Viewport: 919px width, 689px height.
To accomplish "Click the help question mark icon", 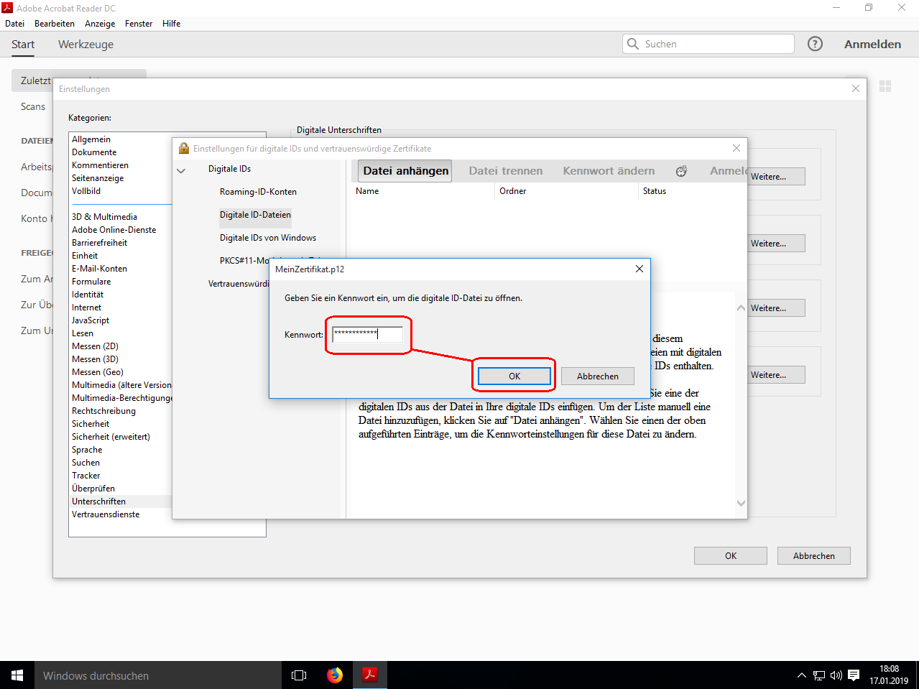I will coord(815,44).
